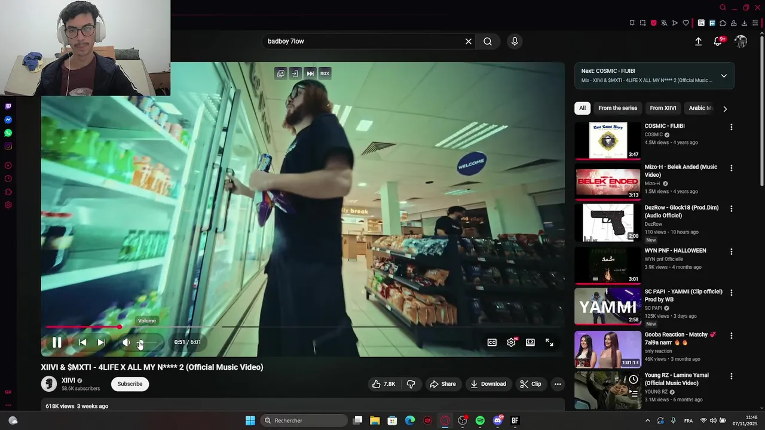This screenshot has width=765, height=430.
Task: Open Gooba Reaction - Matchy video title
Action: click(x=680, y=338)
